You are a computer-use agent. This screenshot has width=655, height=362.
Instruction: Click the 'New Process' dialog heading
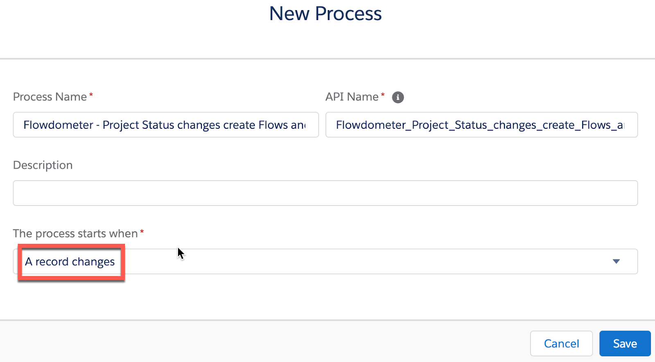click(x=325, y=14)
